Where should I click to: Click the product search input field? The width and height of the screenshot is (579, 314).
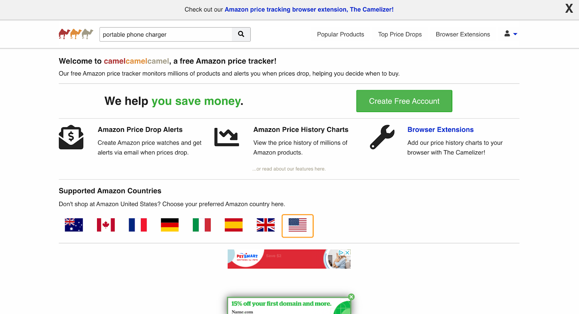[166, 34]
